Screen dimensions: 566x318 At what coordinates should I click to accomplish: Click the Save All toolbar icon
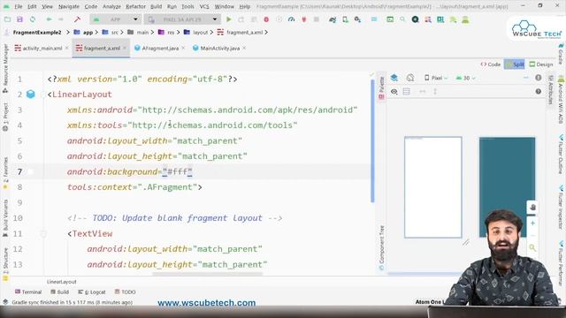click(19, 19)
